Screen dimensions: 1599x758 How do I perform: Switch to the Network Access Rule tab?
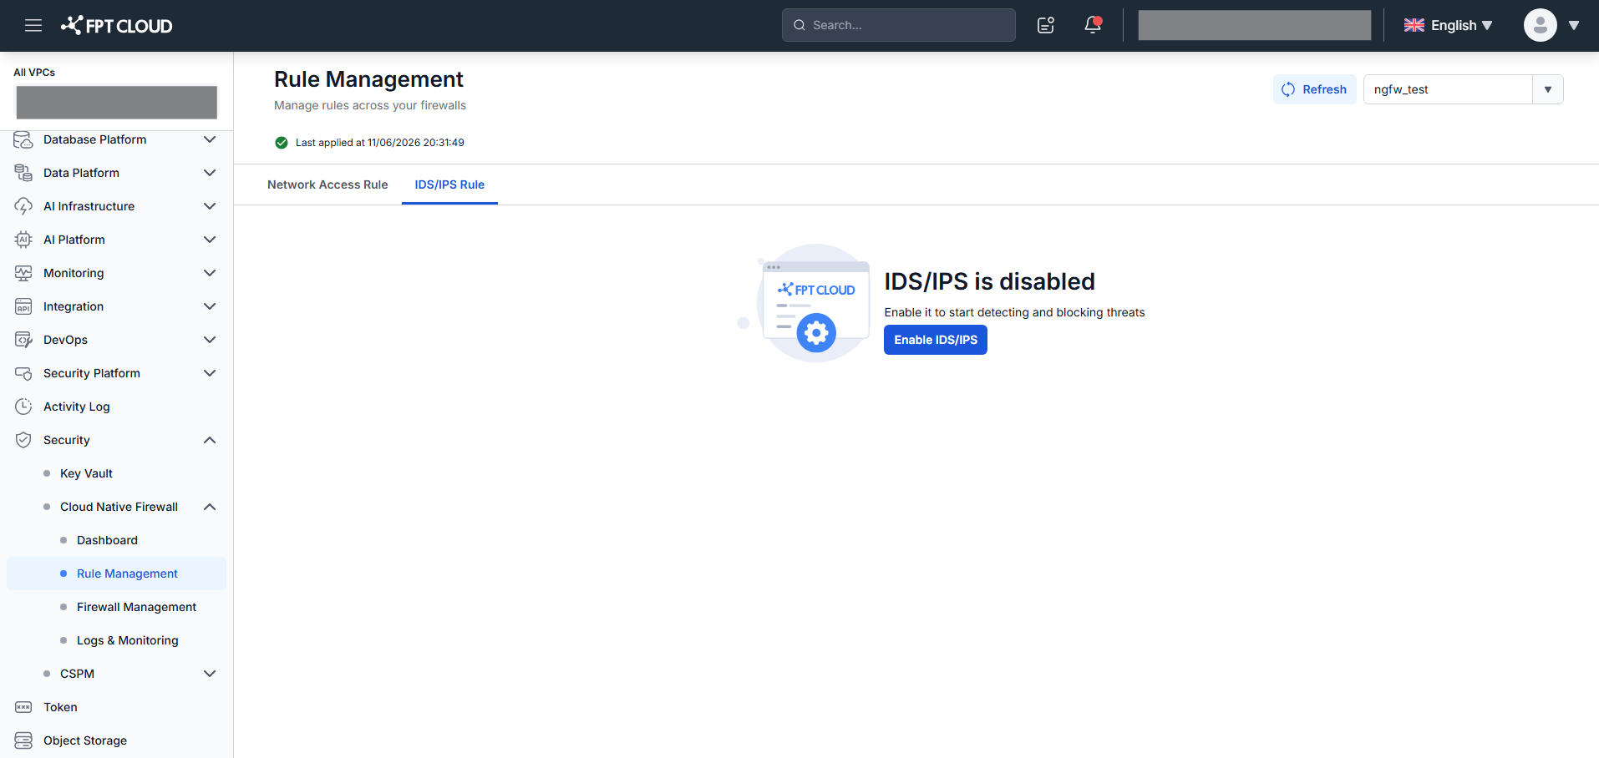[x=327, y=184]
